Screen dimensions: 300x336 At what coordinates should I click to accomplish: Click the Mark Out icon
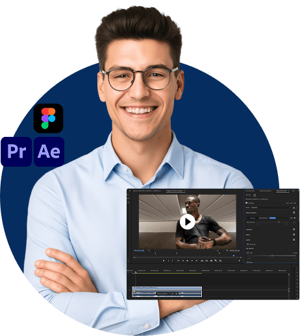coord(172,261)
